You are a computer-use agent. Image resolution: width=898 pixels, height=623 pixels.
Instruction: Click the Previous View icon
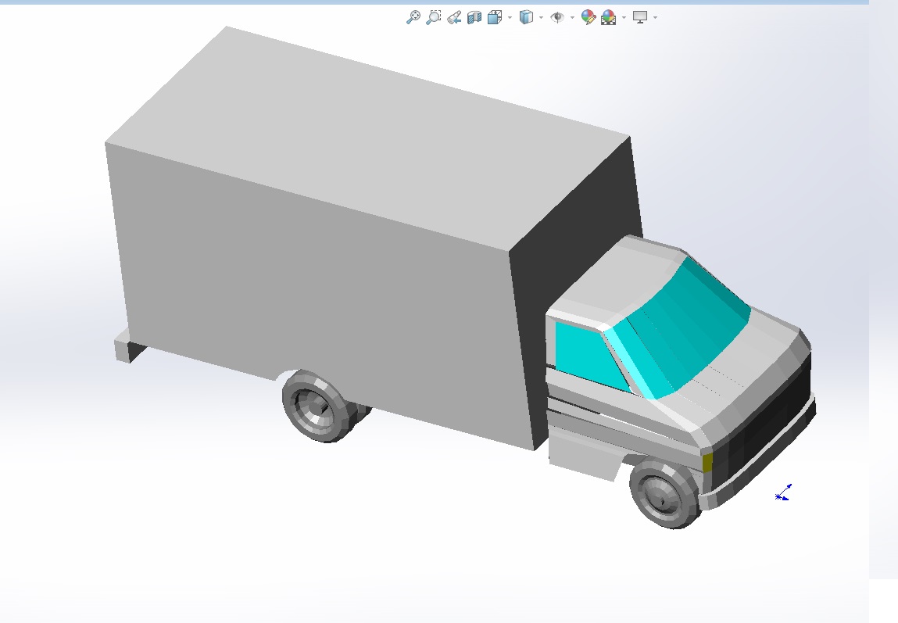454,17
